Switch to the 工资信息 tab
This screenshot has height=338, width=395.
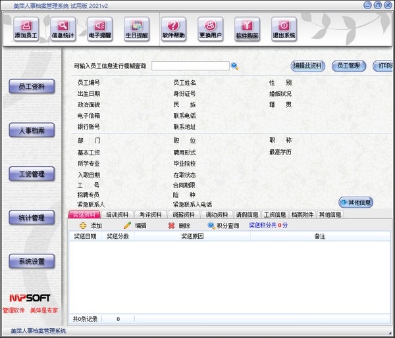275,214
